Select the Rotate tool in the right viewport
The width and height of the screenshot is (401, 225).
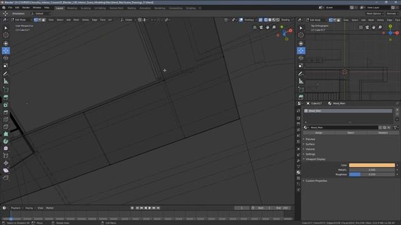301,58
